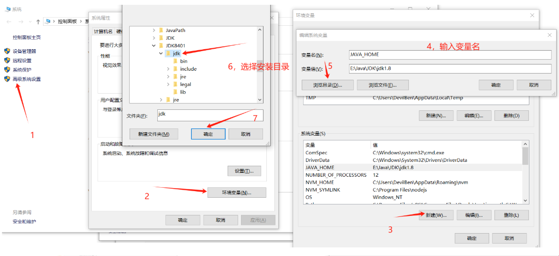Image resolution: width=559 pixels, height=256 pixels.
Task: Expand the legal folder
Action: [x=168, y=85]
